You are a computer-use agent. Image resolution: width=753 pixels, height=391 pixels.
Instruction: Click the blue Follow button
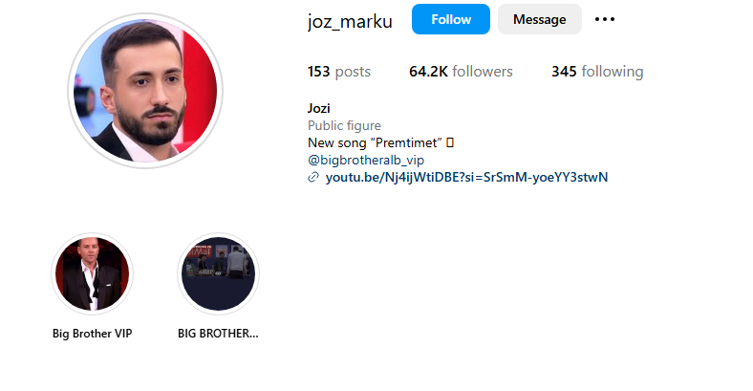[x=450, y=19]
